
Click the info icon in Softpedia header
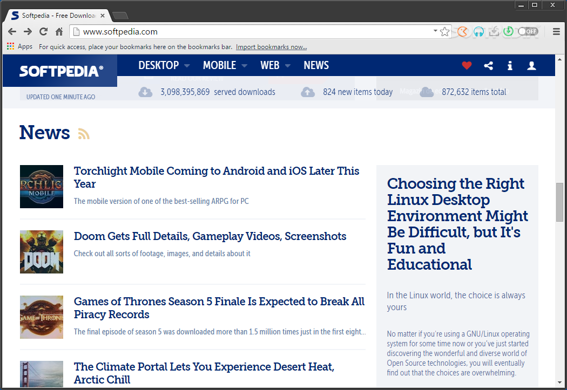click(510, 65)
